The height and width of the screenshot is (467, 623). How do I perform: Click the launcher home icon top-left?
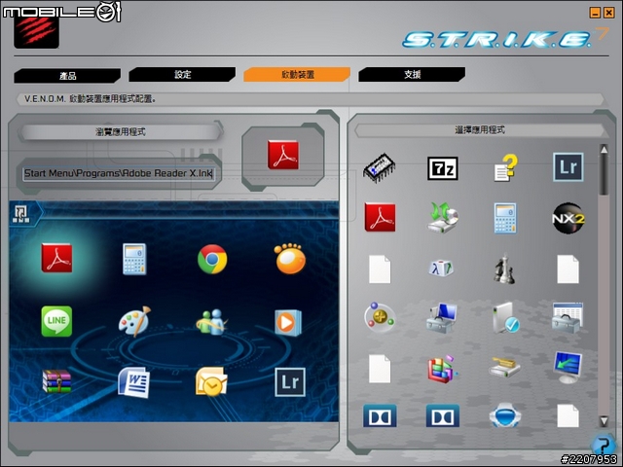pos(21,214)
